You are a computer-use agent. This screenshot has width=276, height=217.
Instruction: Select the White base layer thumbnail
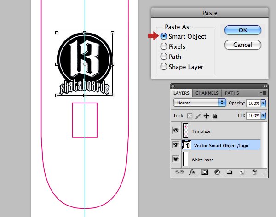tap(185, 159)
